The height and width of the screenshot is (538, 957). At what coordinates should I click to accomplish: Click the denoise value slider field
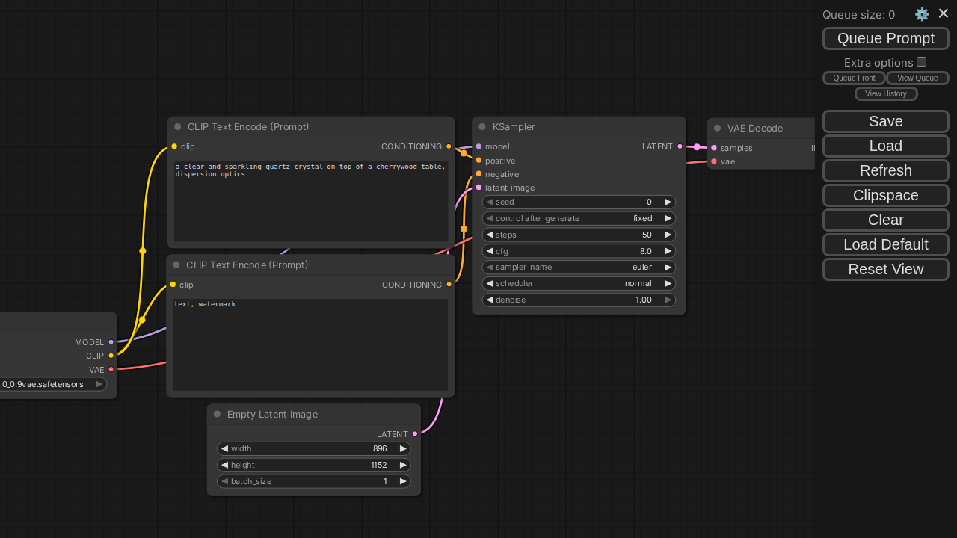coord(579,300)
